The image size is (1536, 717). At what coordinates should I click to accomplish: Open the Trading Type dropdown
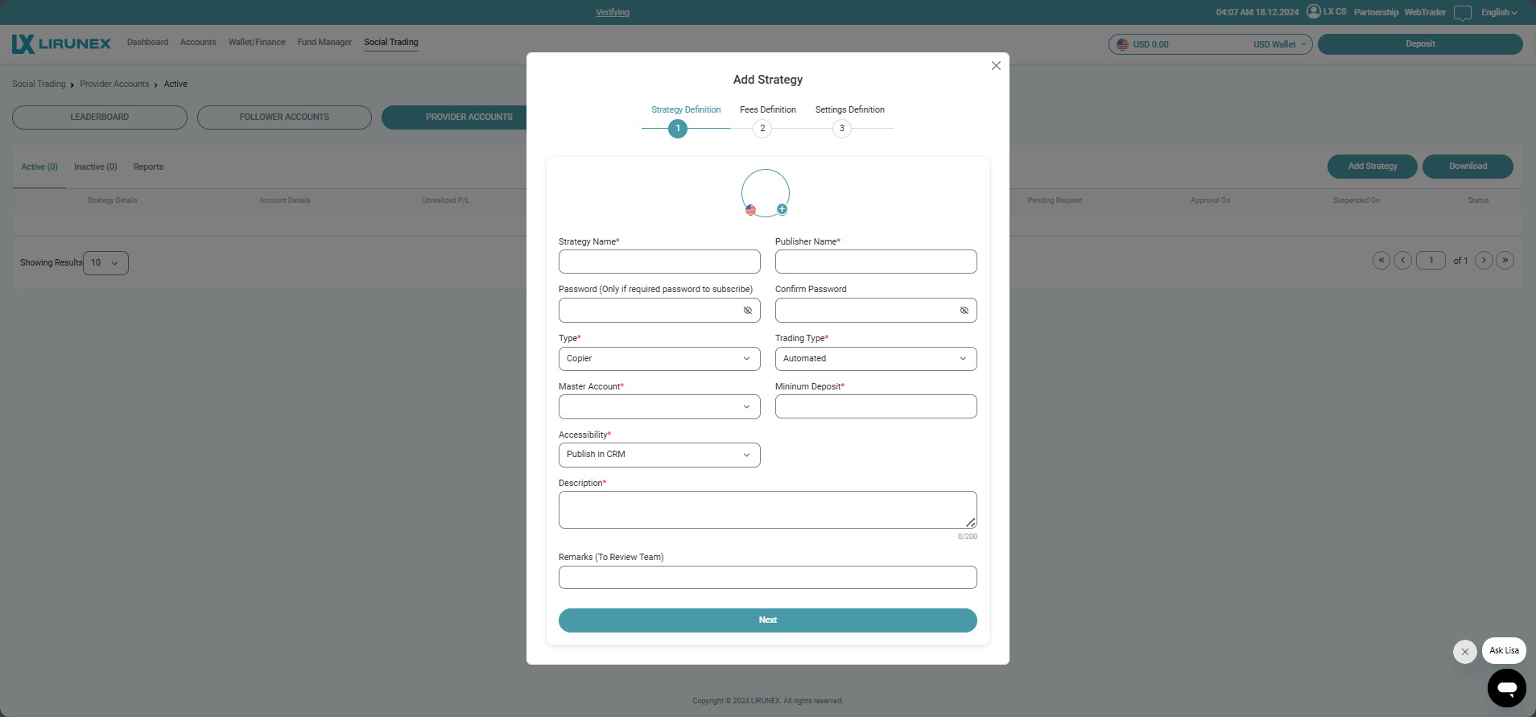click(875, 359)
